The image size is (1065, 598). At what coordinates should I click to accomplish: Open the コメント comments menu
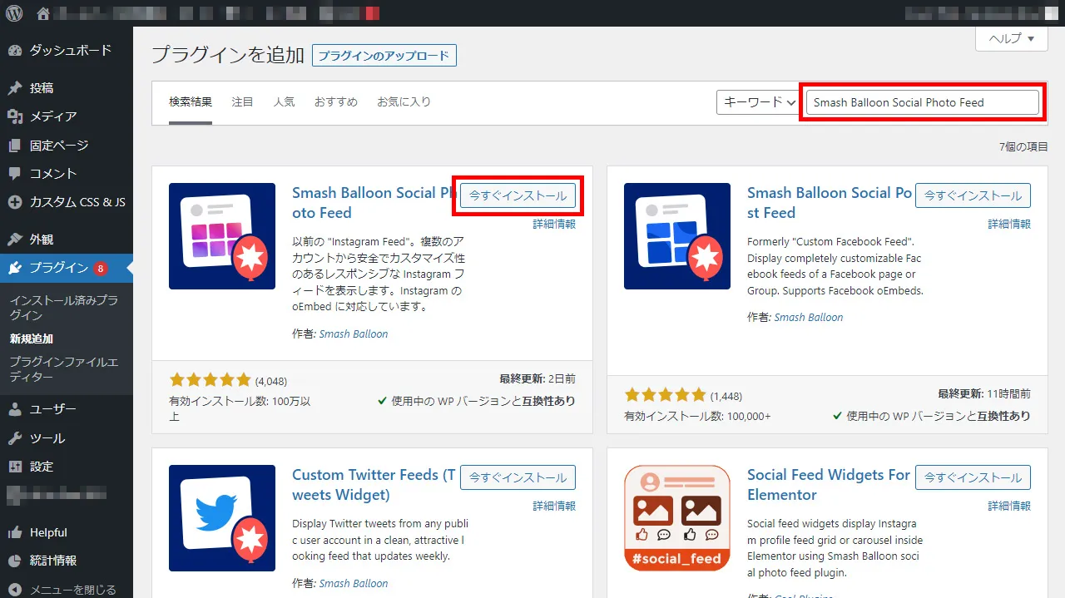53,174
